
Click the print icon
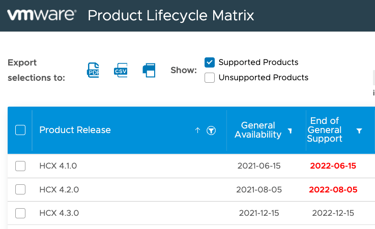coord(149,70)
